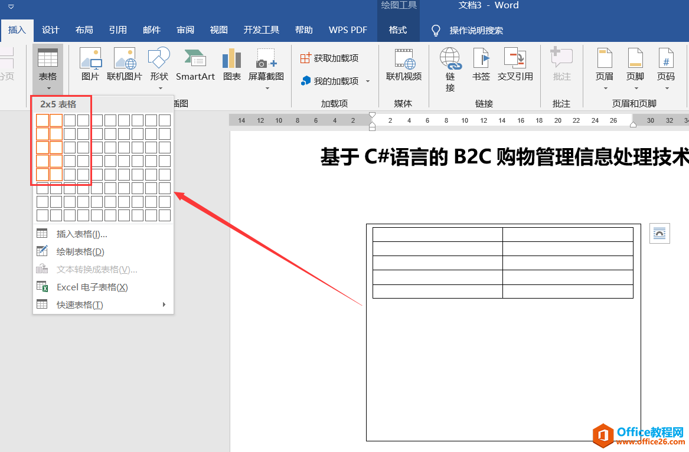Insert 联机视频 online video

(404, 64)
